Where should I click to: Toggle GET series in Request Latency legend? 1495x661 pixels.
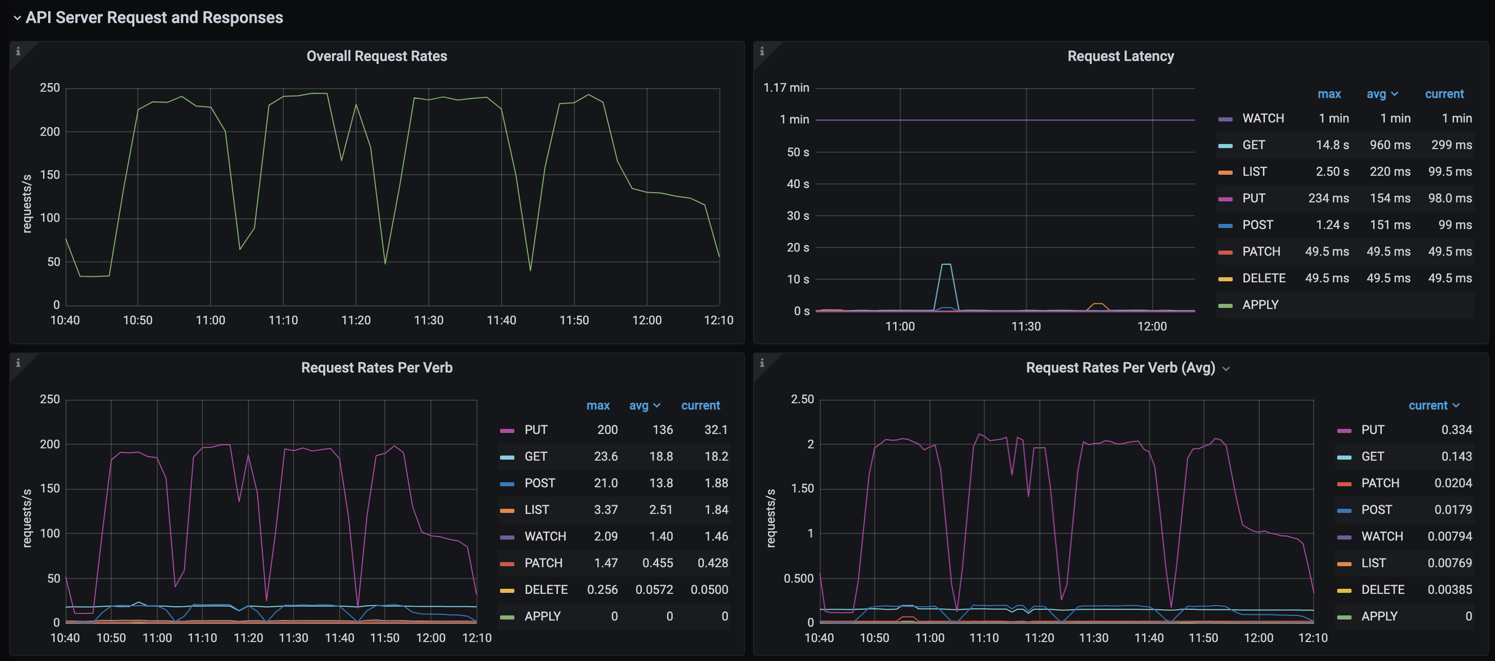click(x=1254, y=145)
